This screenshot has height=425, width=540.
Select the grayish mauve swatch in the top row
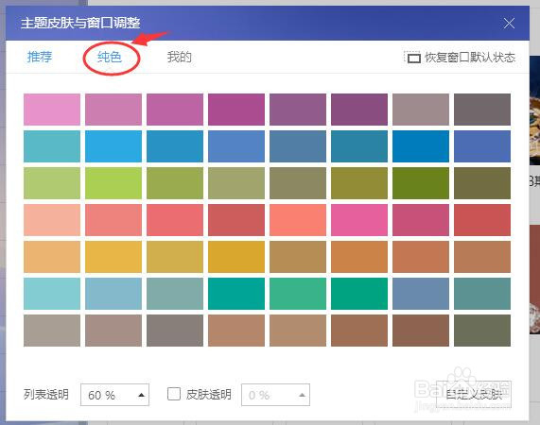[421, 110]
